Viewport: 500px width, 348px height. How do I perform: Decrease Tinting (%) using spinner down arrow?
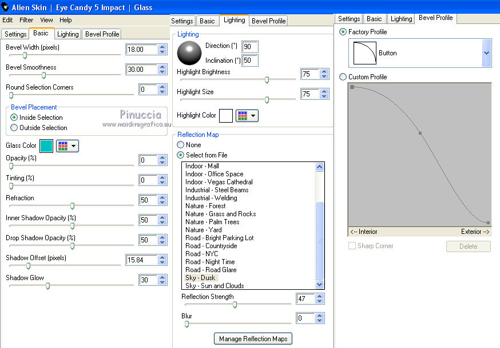click(162, 183)
